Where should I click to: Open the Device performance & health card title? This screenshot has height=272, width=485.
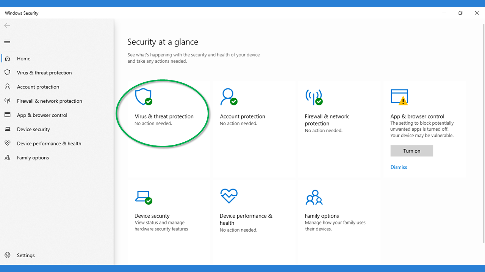[246, 219]
